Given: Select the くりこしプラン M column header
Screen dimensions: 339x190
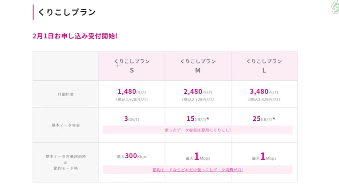Looking at the screenshot, I should coord(198,66).
